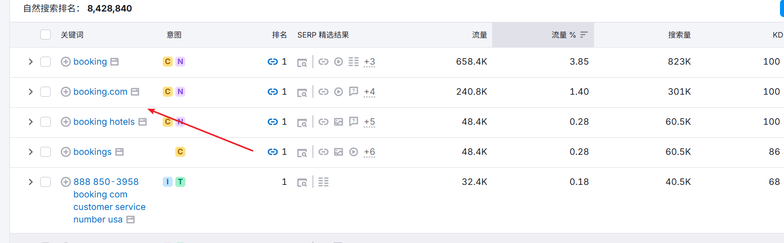Tick the select-all checkbox in table header
This screenshot has width=784, height=243.
tap(45, 35)
